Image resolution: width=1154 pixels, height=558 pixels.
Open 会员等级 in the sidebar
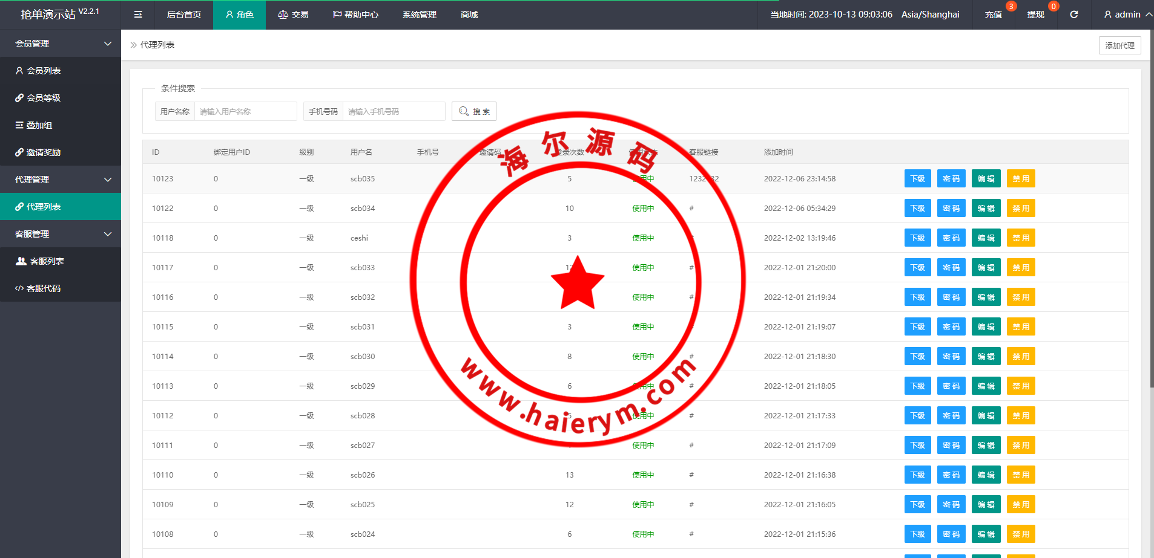click(44, 98)
